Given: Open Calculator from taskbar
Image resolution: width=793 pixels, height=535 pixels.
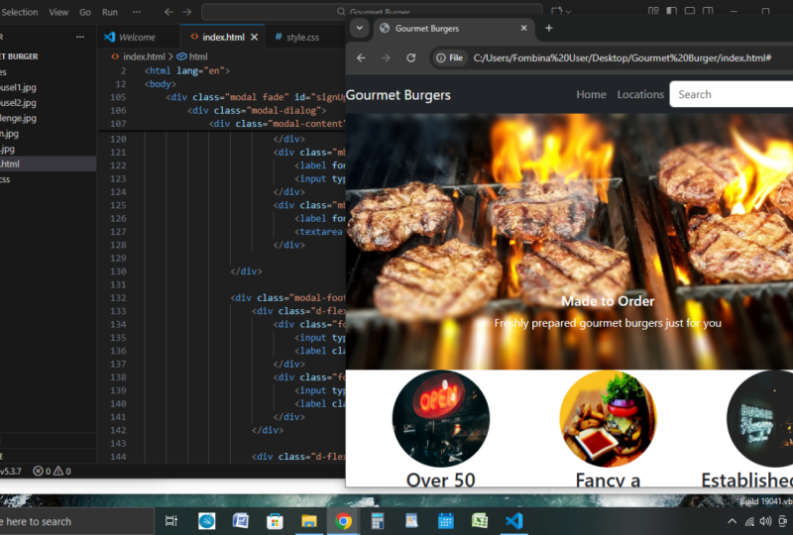Looking at the screenshot, I should pos(378,521).
